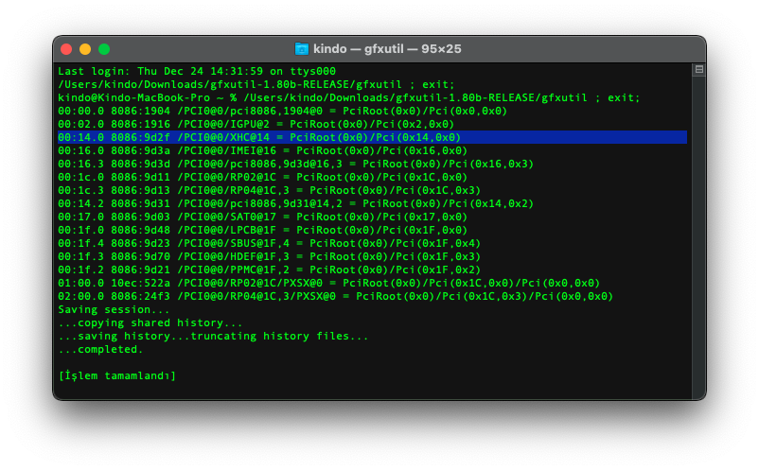
Task: Click the window title 'kindo — gfxutil — 95×25'
Action: [x=389, y=49]
